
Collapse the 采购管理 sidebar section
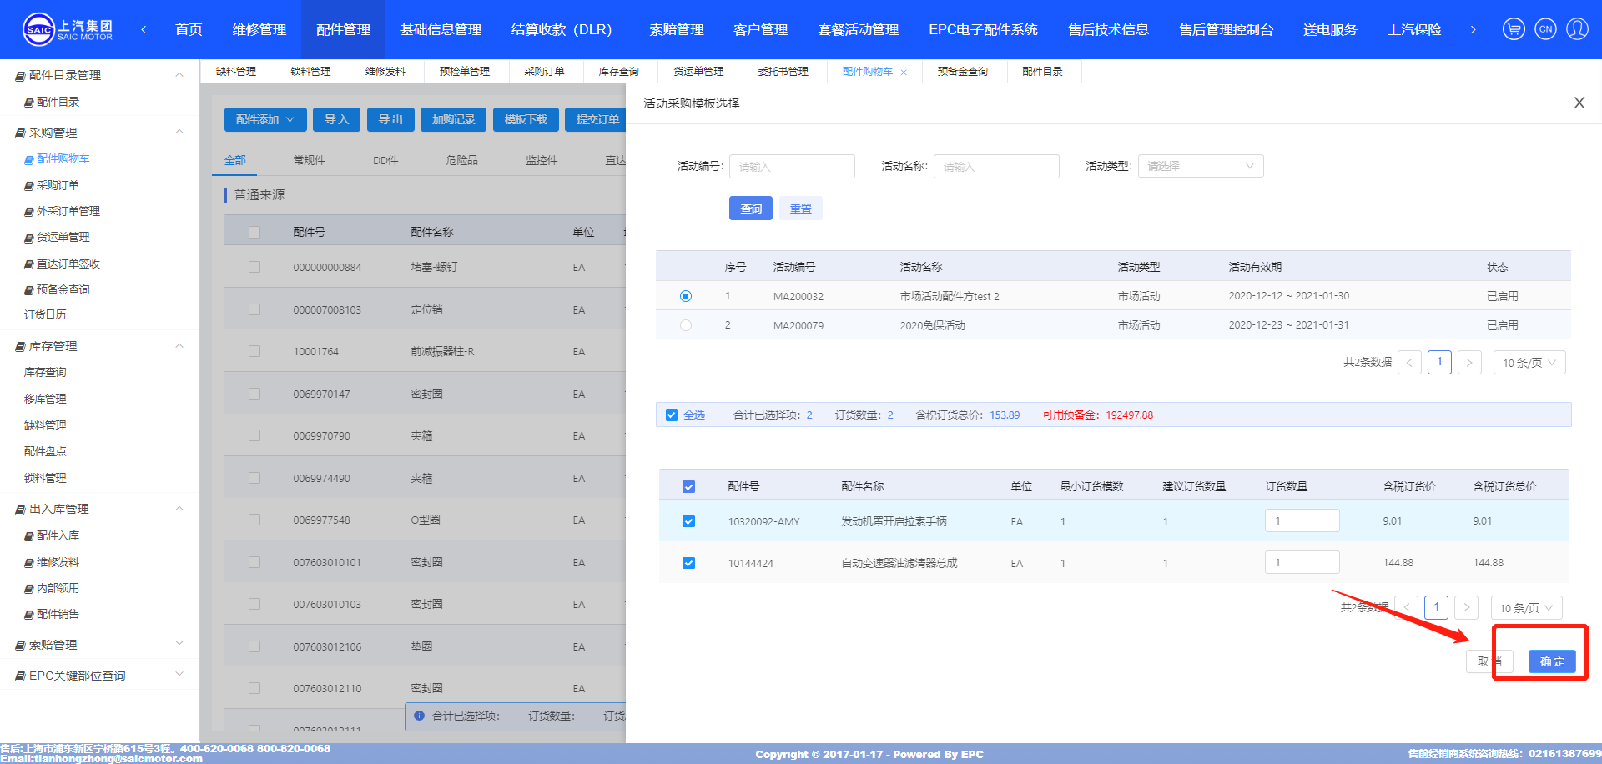(179, 132)
